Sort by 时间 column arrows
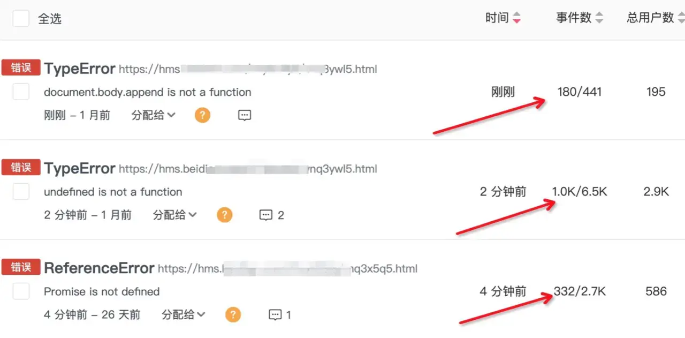The image size is (685, 338). point(516,18)
